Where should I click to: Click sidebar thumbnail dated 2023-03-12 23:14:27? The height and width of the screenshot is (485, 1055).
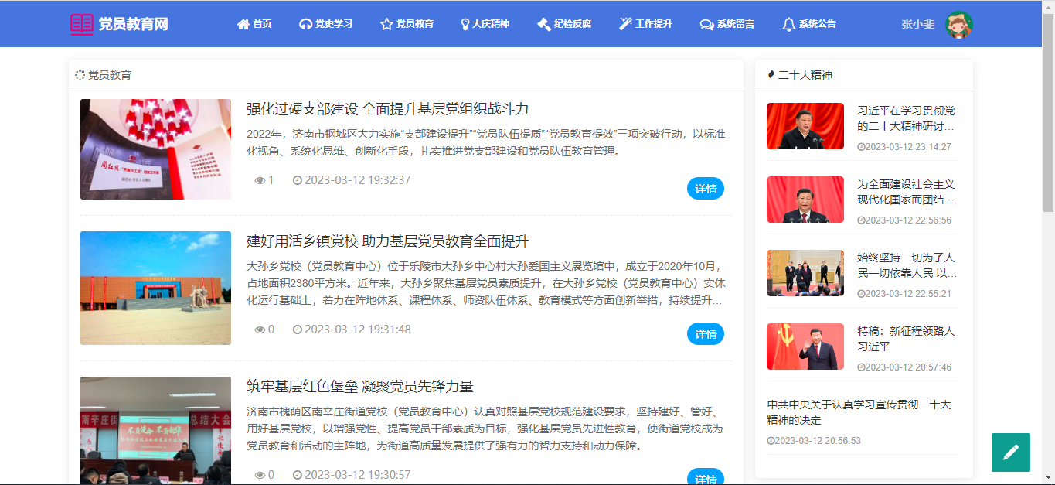pos(805,126)
